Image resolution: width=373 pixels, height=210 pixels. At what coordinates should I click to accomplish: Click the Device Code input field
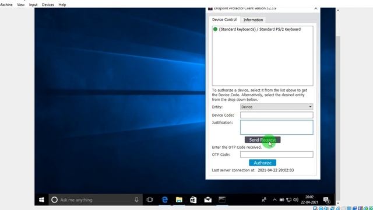click(276, 115)
